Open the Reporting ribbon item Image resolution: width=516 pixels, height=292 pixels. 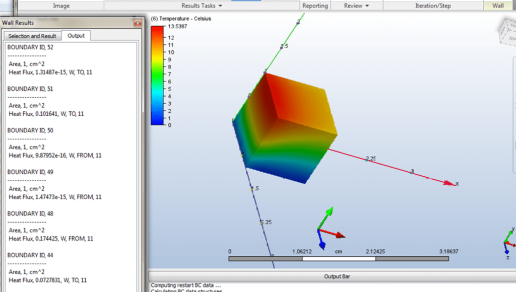(x=315, y=6)
